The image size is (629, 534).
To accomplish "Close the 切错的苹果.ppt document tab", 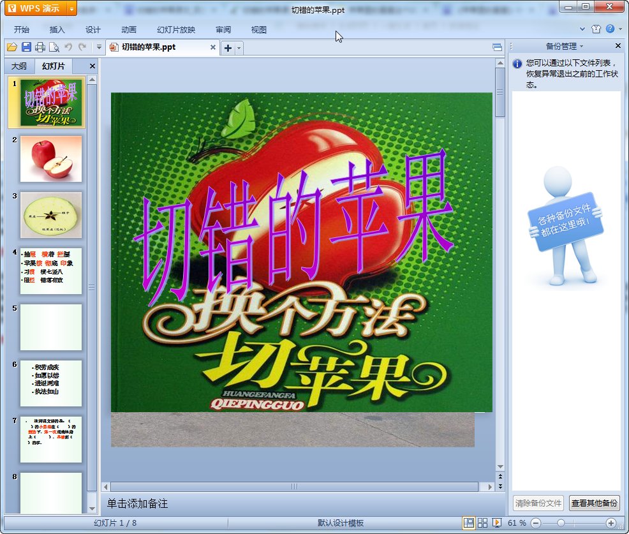I will point(213,47).
